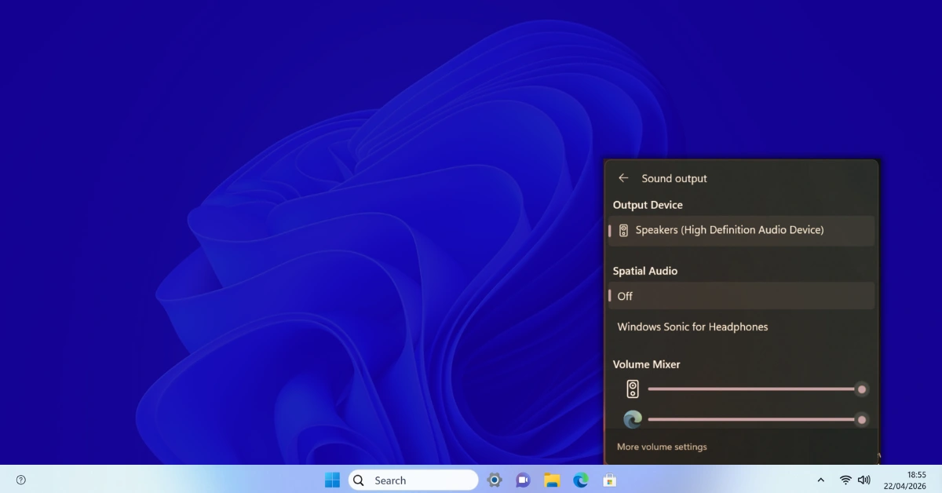Open Microsoft Teams chat from the taskbar

pos(523,480)
